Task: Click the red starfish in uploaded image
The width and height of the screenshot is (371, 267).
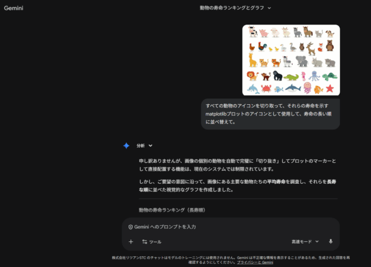Action: pos(330,89)
